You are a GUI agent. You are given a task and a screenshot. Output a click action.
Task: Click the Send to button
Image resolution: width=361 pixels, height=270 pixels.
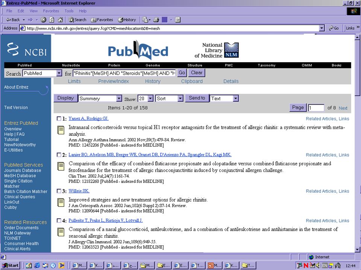tap(197, 98)
